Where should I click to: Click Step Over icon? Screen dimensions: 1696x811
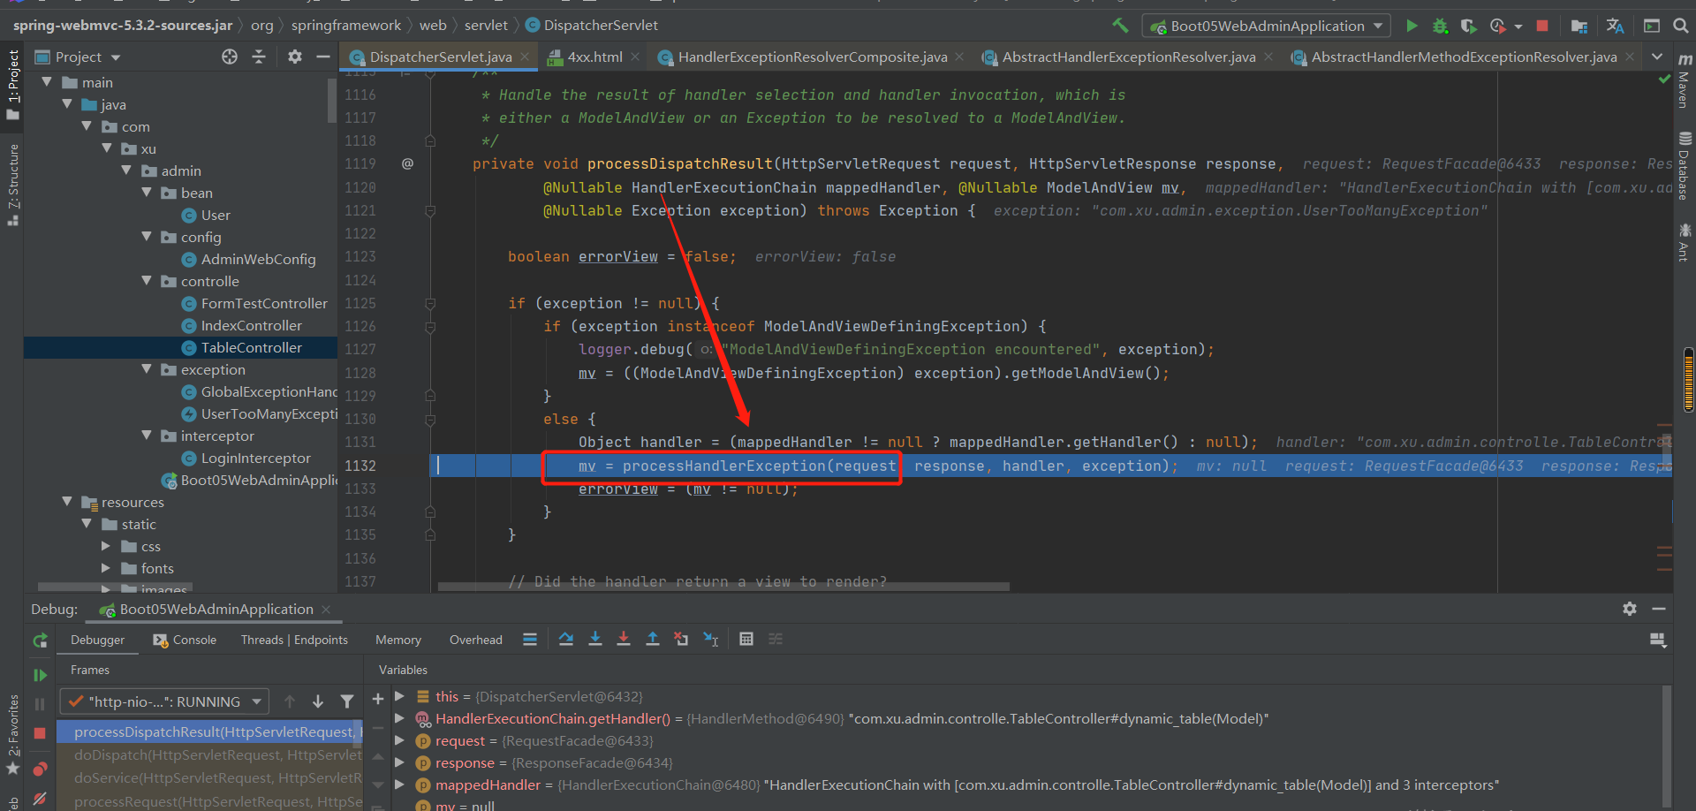click(566, 639)
